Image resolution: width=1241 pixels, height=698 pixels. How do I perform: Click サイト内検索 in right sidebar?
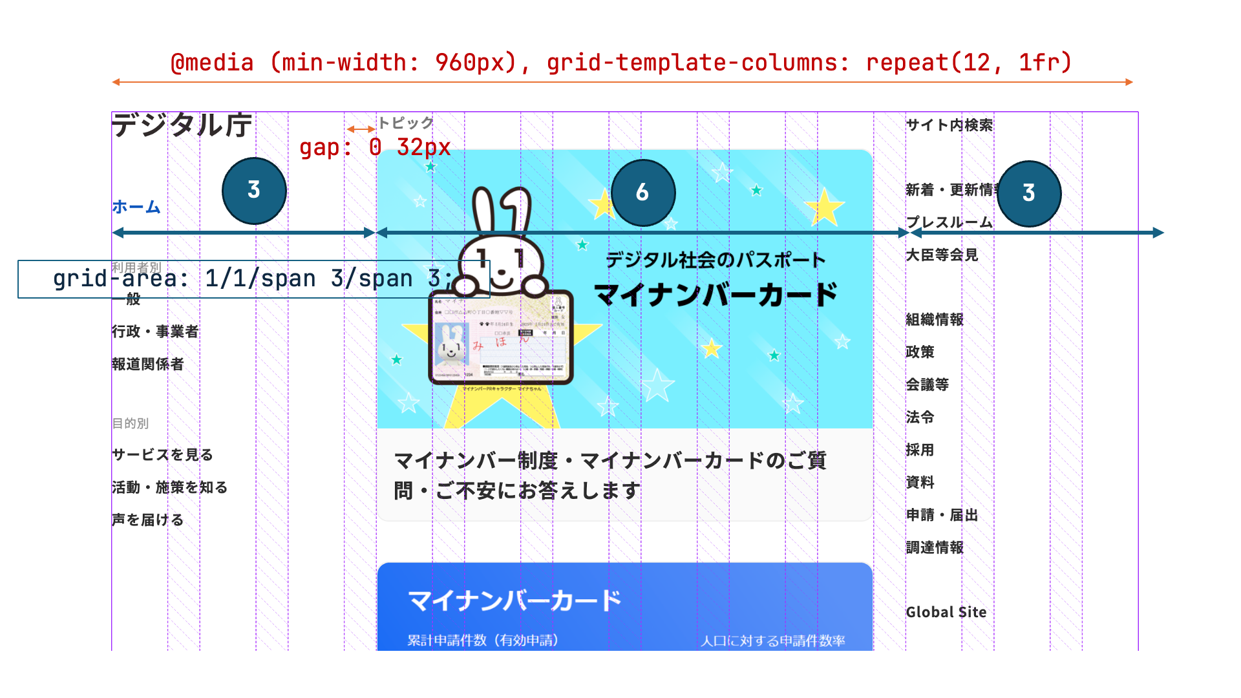click(949, 125)
